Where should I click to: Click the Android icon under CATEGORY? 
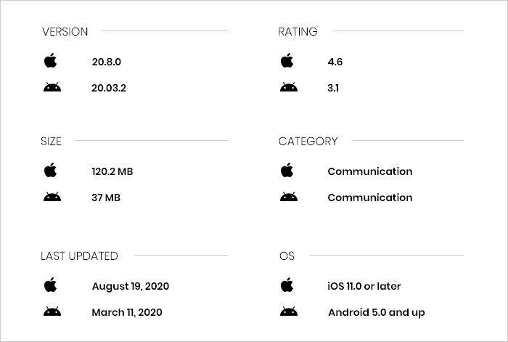288,198
